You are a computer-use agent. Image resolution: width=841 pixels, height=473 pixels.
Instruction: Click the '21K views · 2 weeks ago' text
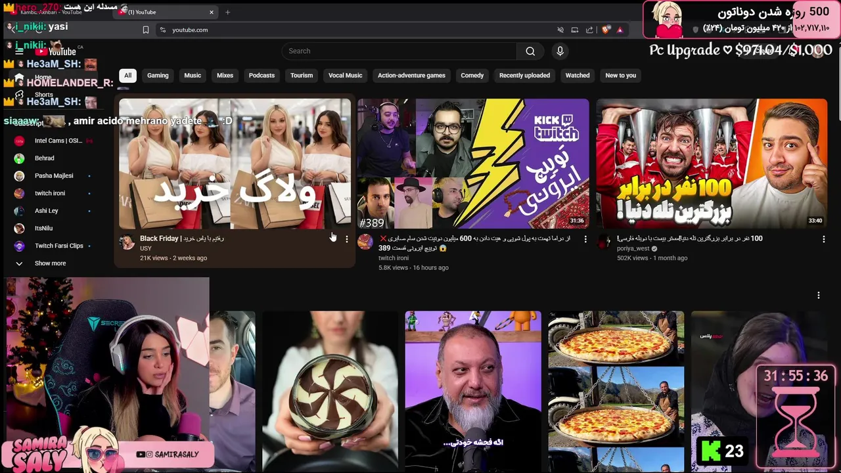point(173,258)
